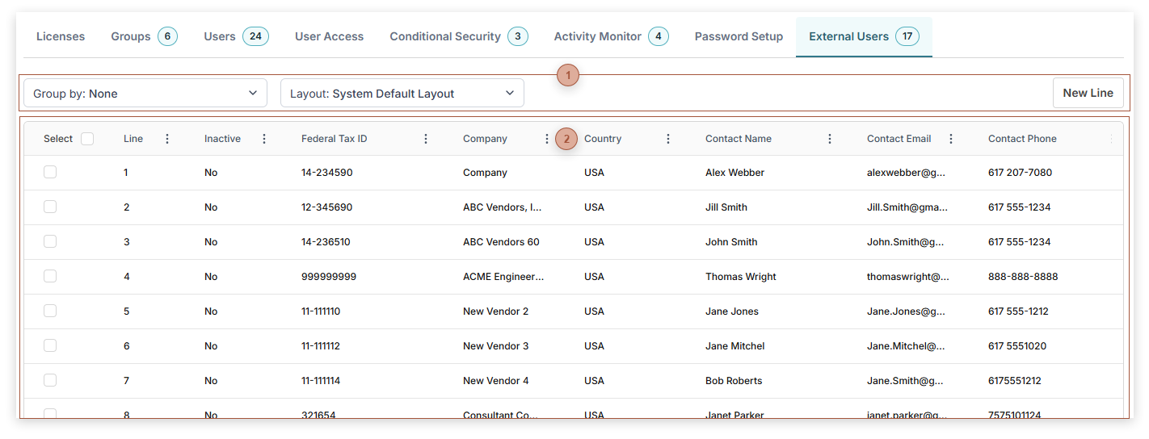Open the Country column options menu

[668, 139]
